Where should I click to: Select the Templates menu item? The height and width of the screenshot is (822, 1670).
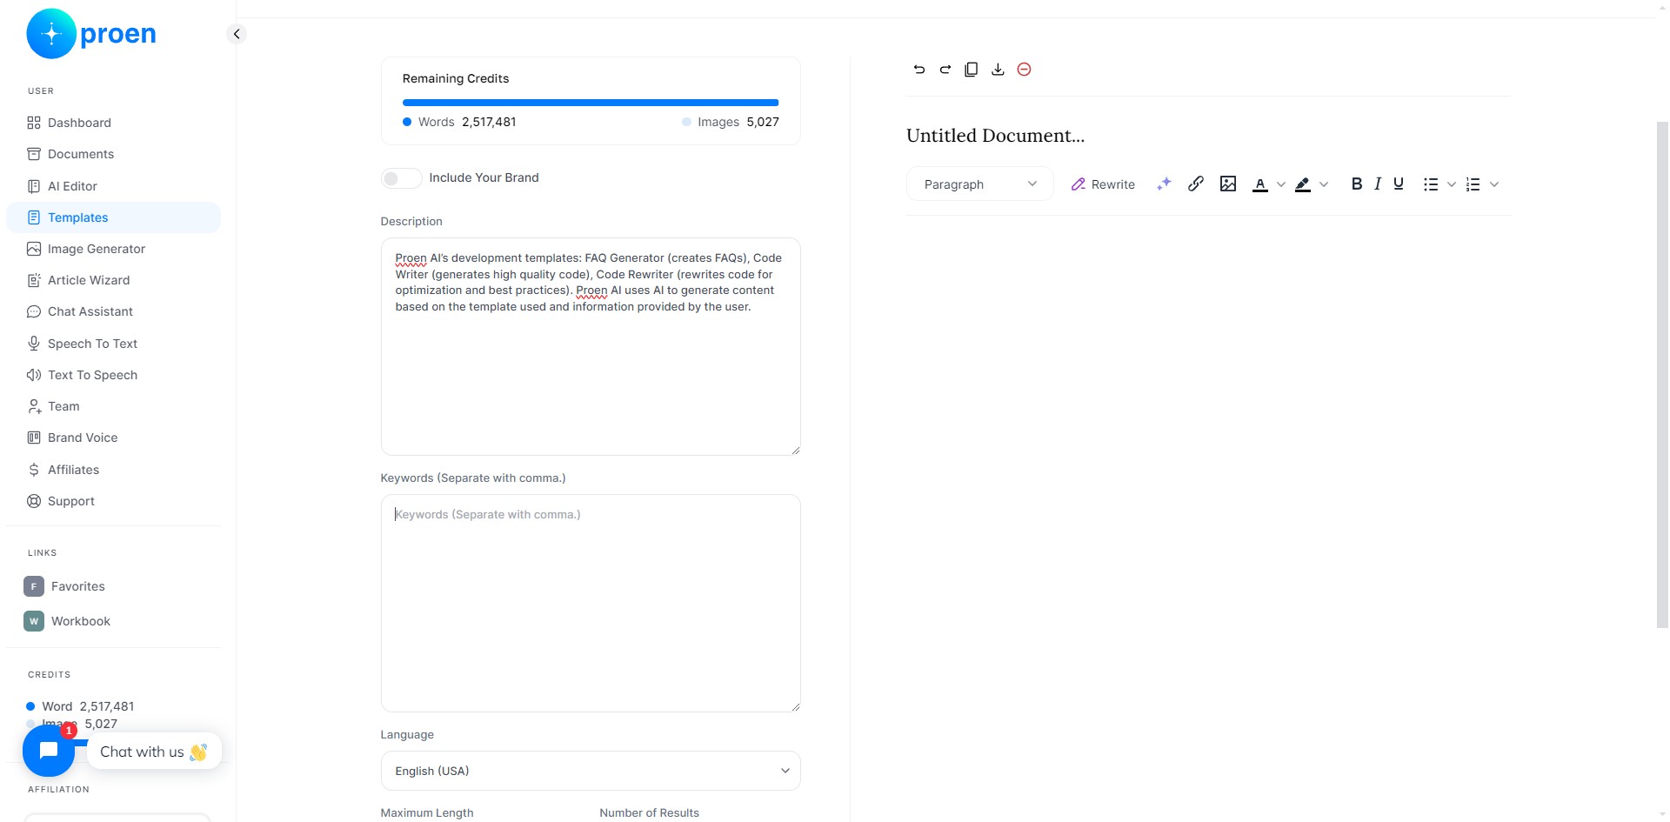(113, 217)
